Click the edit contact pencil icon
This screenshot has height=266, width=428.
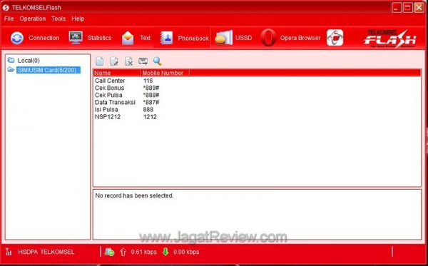coord(114,61)
